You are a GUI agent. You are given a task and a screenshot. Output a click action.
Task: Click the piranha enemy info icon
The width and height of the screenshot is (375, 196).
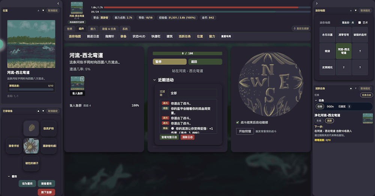tap(82, 79)
